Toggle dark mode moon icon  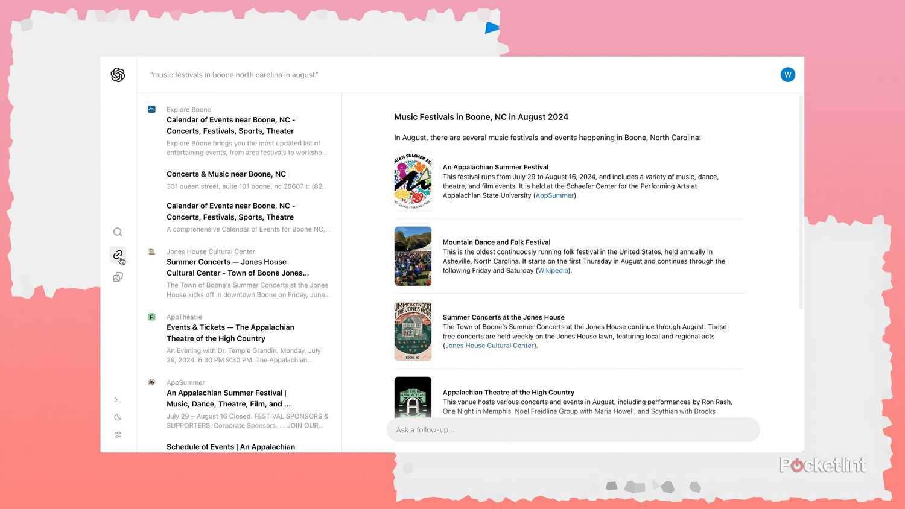118,417
